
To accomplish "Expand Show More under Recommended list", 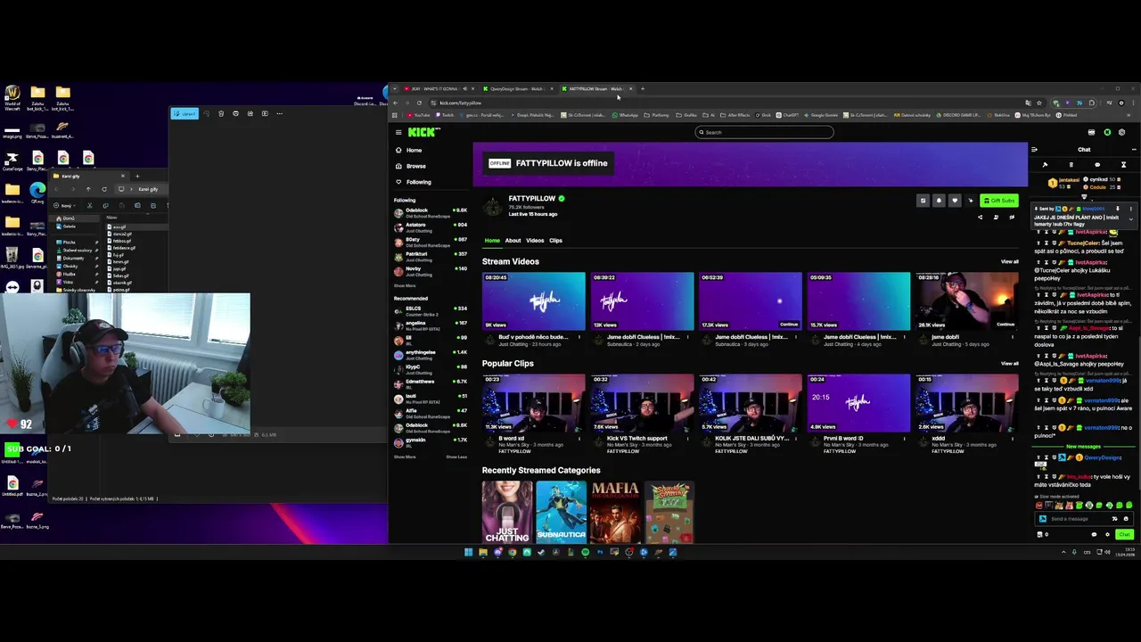I will (x=405, y=457).
